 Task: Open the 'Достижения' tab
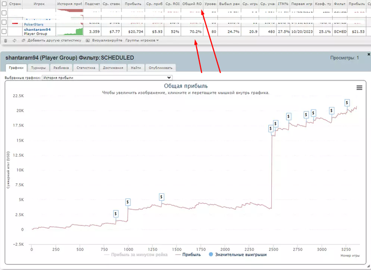point(113,68)
